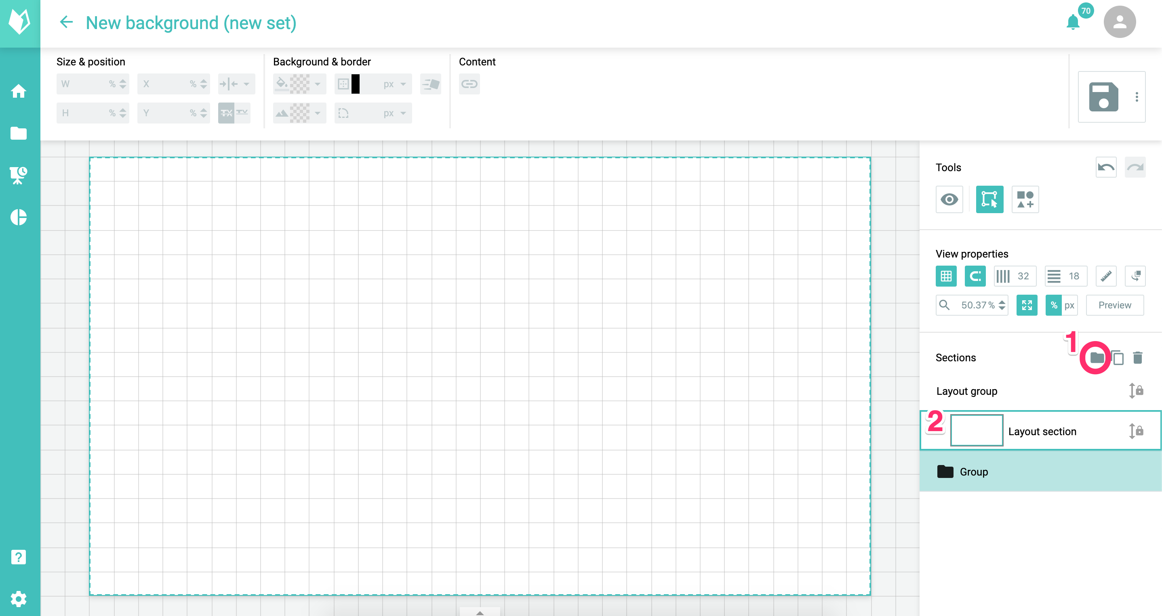Select the Group row

tap(1041, 471)
